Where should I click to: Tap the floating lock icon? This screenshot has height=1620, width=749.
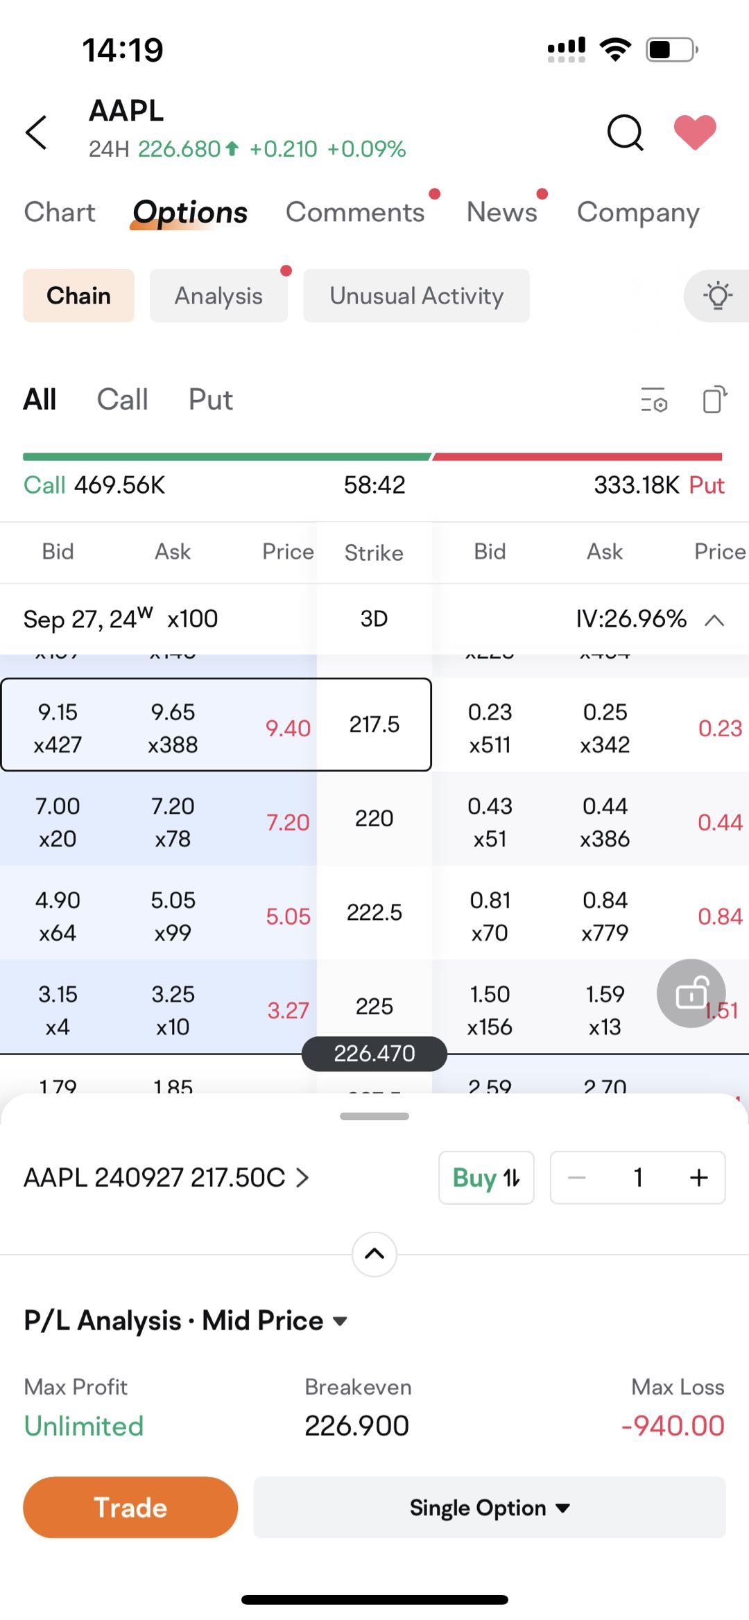691,993
